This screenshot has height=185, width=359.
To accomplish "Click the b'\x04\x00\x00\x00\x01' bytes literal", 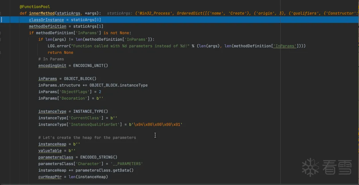I will click(x=156, y=124).
